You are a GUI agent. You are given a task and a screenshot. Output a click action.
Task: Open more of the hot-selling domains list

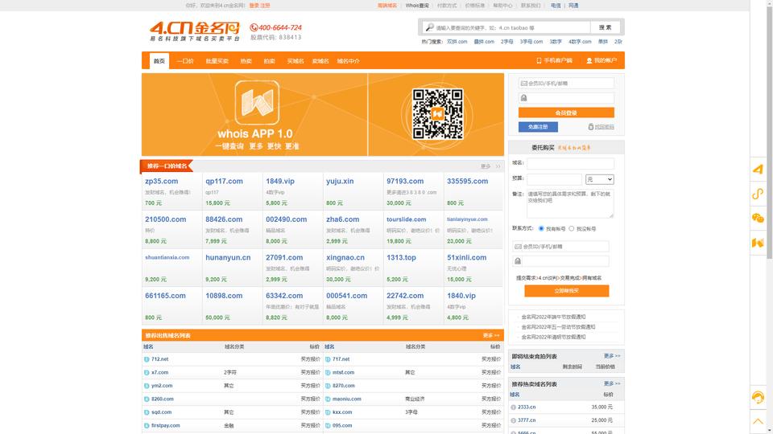click(612, 383)
